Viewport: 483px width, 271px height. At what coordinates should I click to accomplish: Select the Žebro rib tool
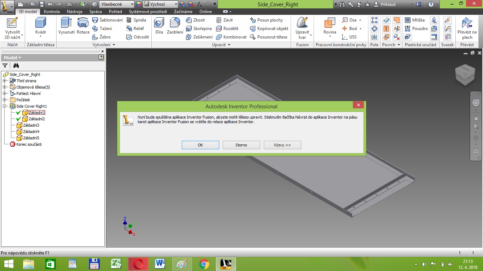(x=101, y=37)
